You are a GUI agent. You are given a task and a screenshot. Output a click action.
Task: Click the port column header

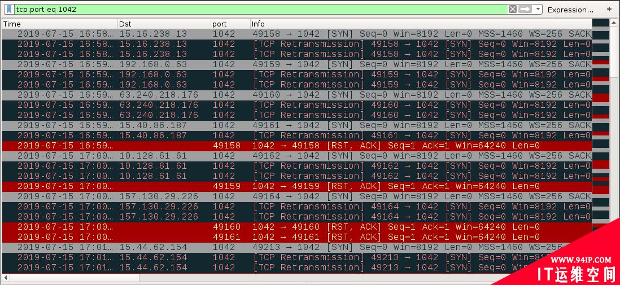230,24
